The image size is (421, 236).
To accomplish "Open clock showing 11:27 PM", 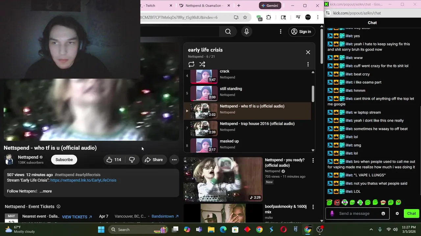I will click(x=409, y=229).
